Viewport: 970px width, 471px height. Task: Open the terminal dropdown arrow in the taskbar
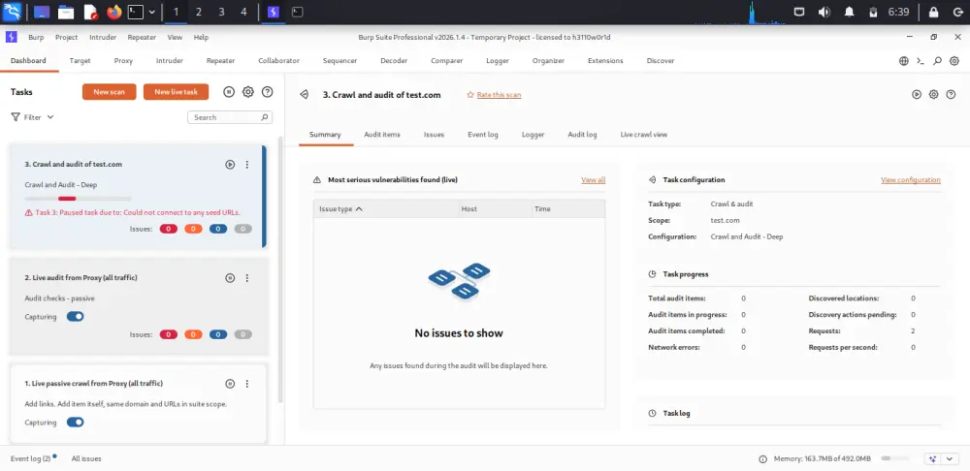(x=151, y=12)
